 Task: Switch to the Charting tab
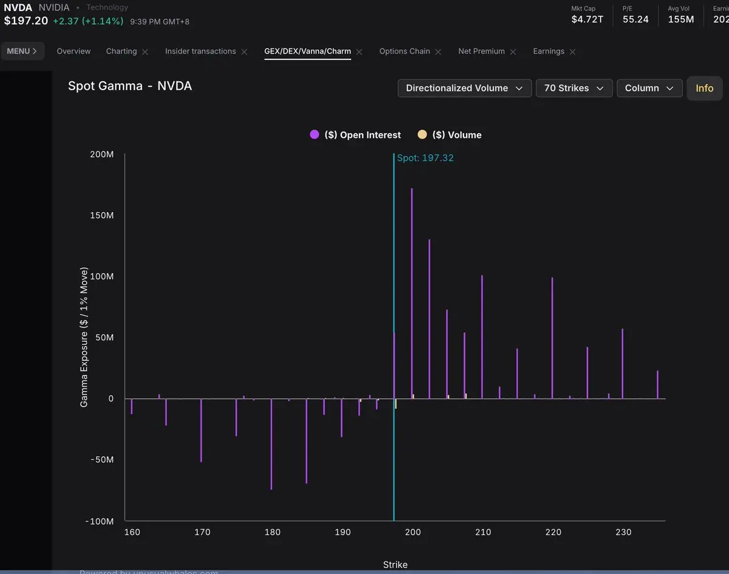[122, 51]
